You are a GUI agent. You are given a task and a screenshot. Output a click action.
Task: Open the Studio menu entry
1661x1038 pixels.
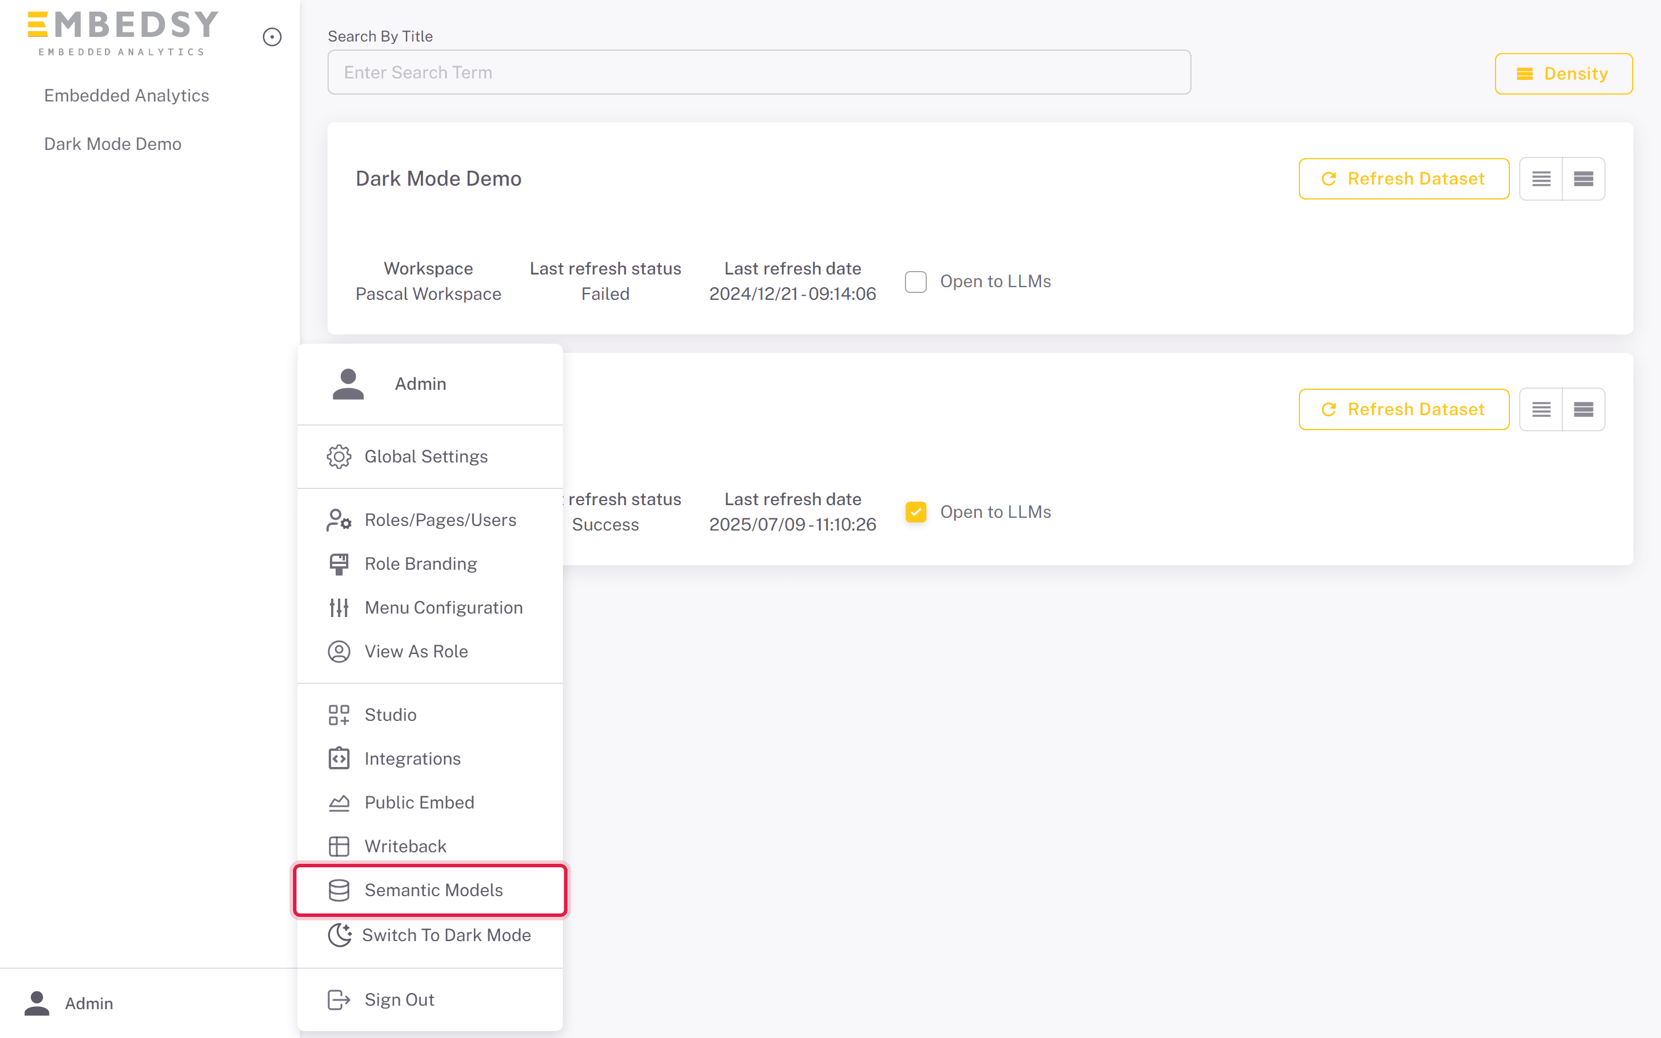430,714
